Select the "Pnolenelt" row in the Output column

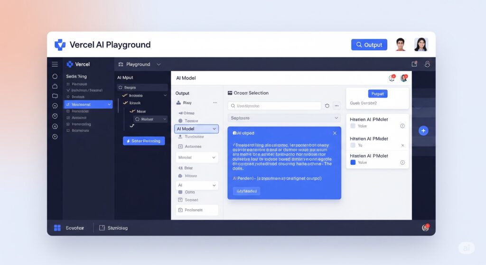pos(197,210)
